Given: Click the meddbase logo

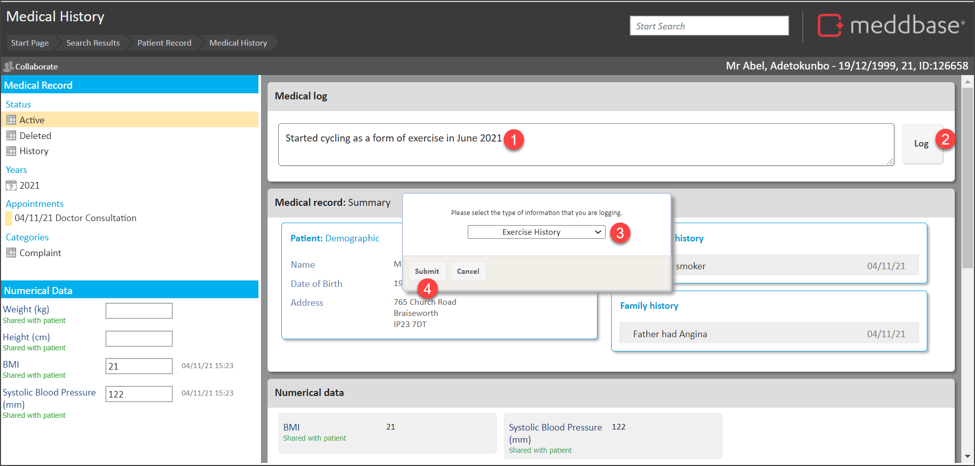Looking at the screenshot, I should tap(890, 25).
